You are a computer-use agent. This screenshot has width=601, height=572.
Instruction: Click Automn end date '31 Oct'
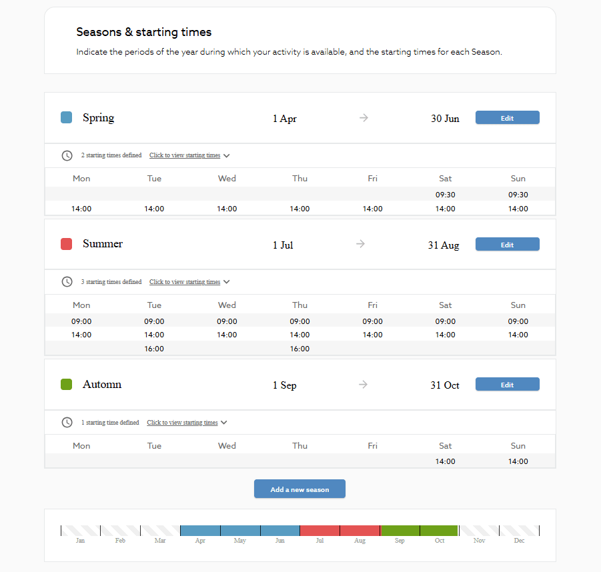click(445, 385)
